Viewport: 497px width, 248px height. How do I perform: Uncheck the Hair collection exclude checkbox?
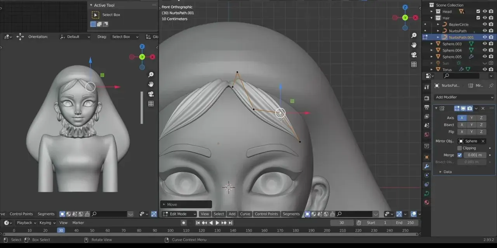coord(478,18)
